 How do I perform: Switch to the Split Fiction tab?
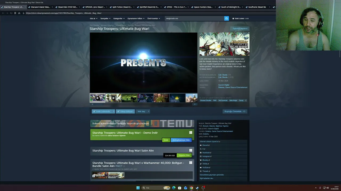122,7
